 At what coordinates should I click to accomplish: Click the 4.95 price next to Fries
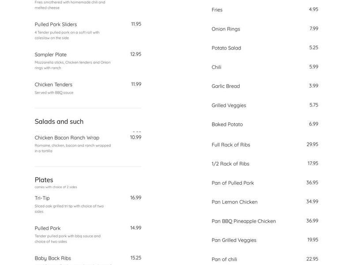coord(313,9)
